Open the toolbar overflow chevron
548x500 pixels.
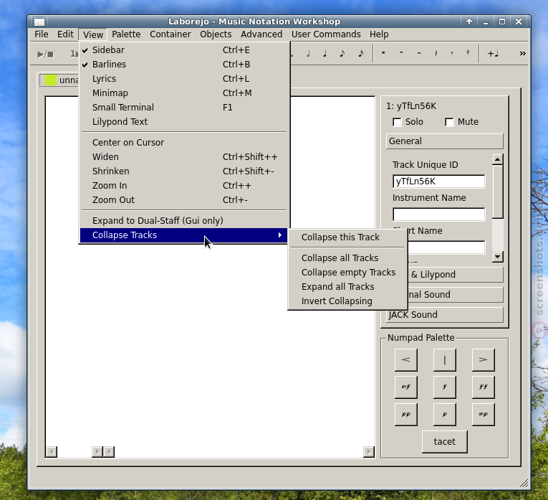coord(522,54)
